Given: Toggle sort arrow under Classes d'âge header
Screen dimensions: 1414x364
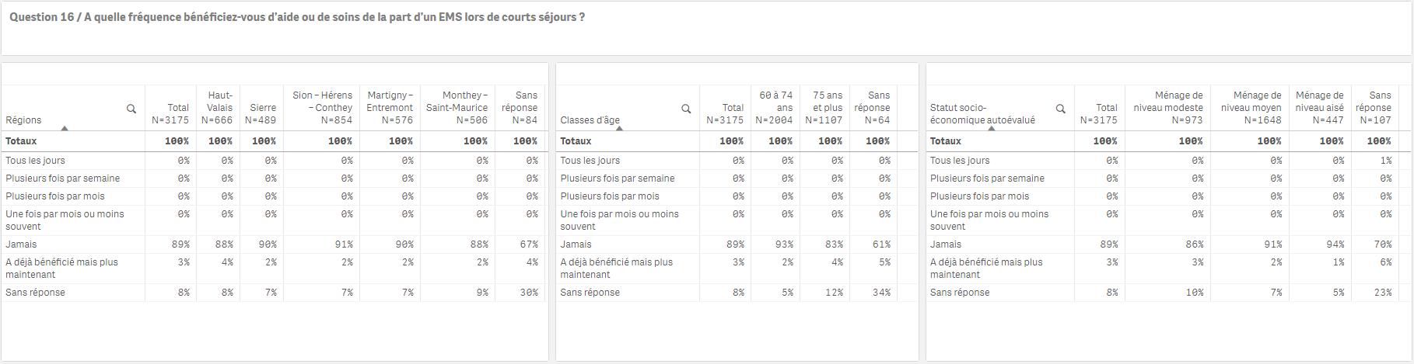Looking at the screenshot, I should [x=619, y=128].
